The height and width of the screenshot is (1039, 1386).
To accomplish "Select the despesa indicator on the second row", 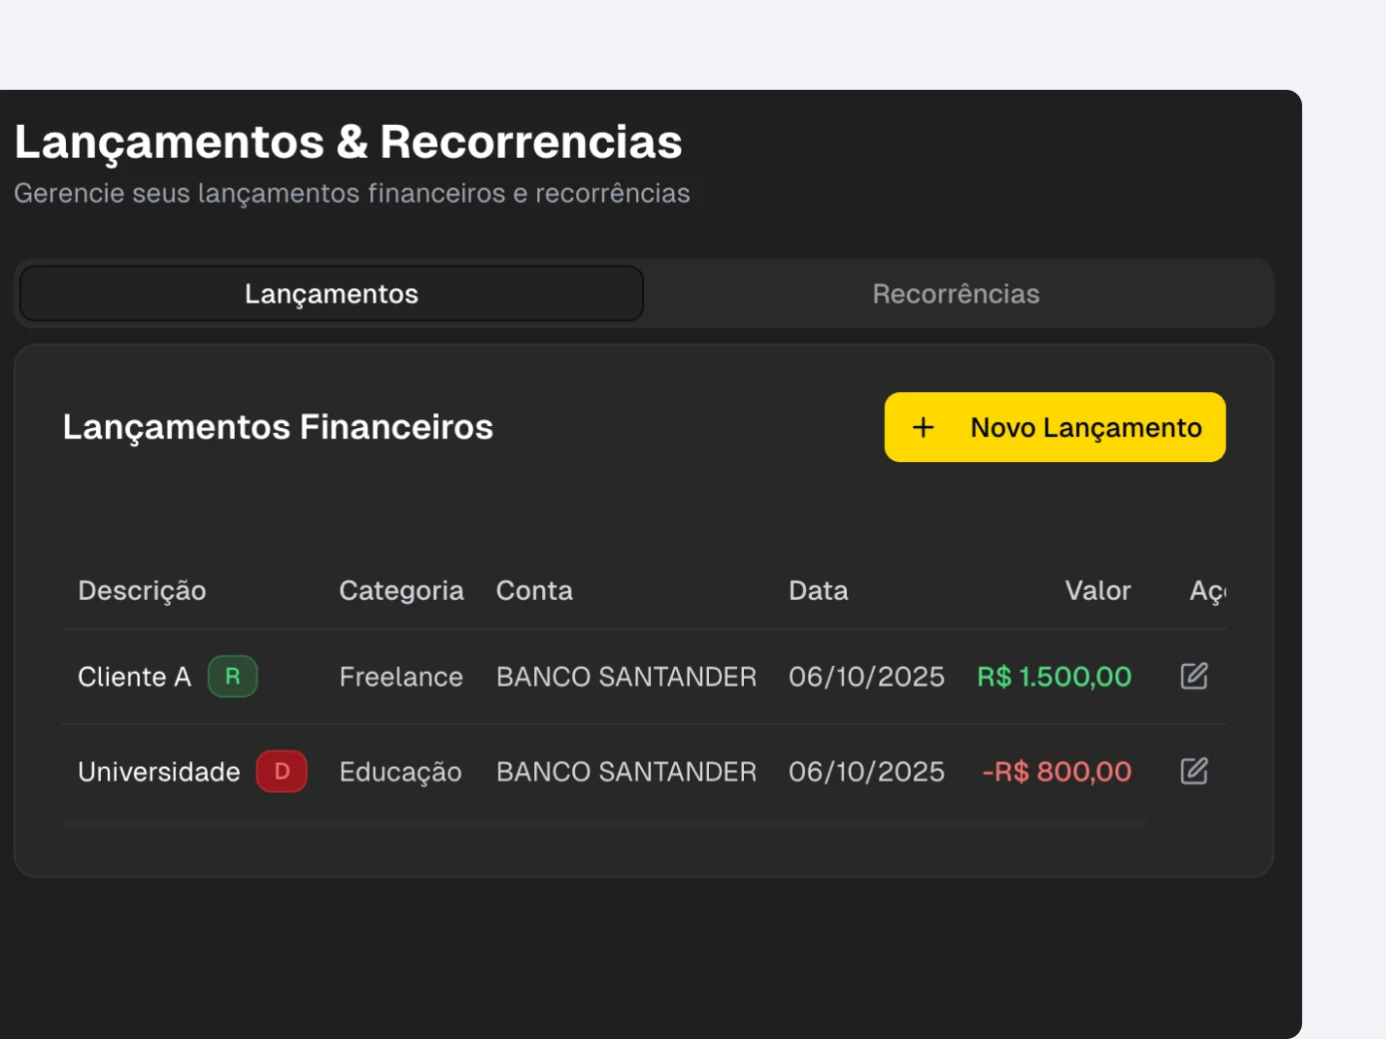I will pyautogui.click(x=282, y=771).
